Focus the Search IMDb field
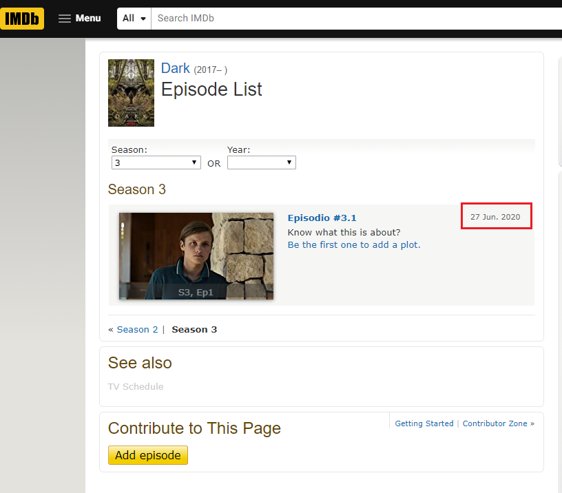This screenshot has height=493, width=562. (344, 19)
